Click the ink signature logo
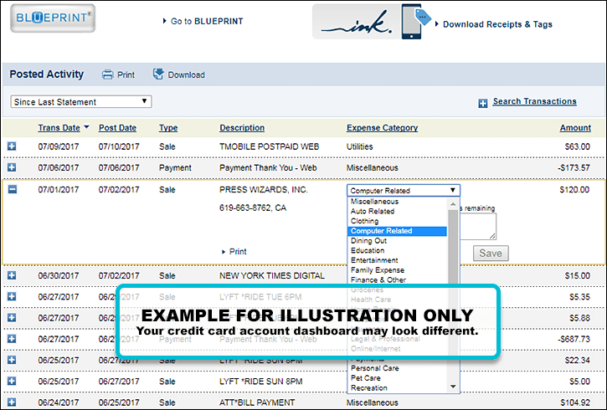 (356, 22)
